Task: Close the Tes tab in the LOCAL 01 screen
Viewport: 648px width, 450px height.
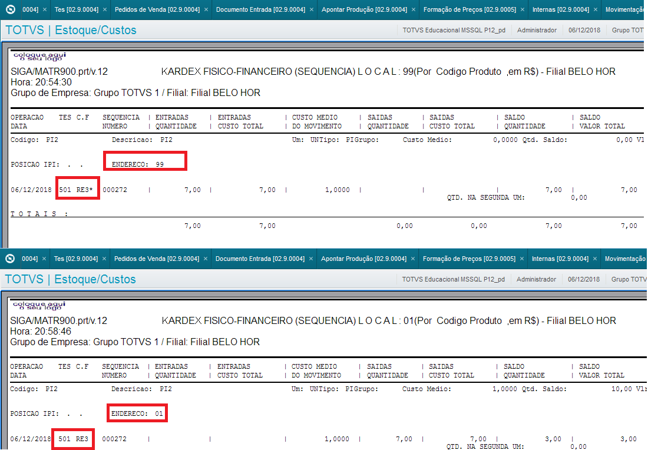Action: [104, 259]
